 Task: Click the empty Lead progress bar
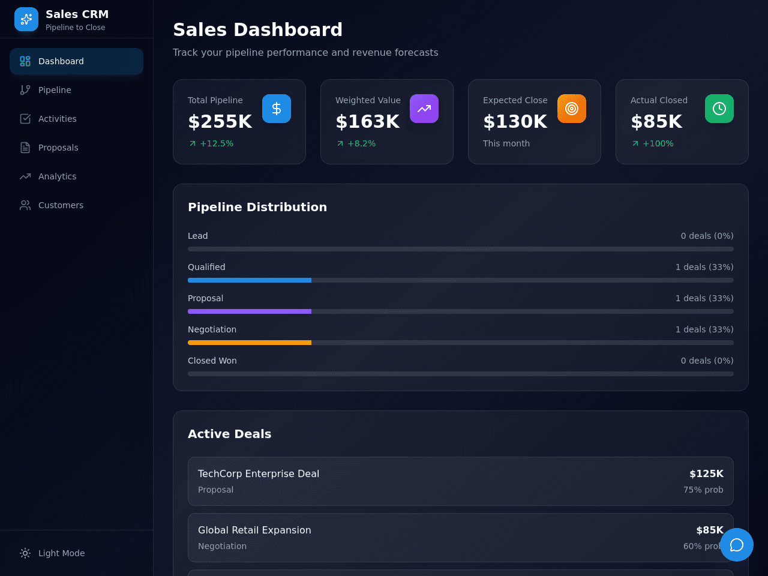(461, 249)
